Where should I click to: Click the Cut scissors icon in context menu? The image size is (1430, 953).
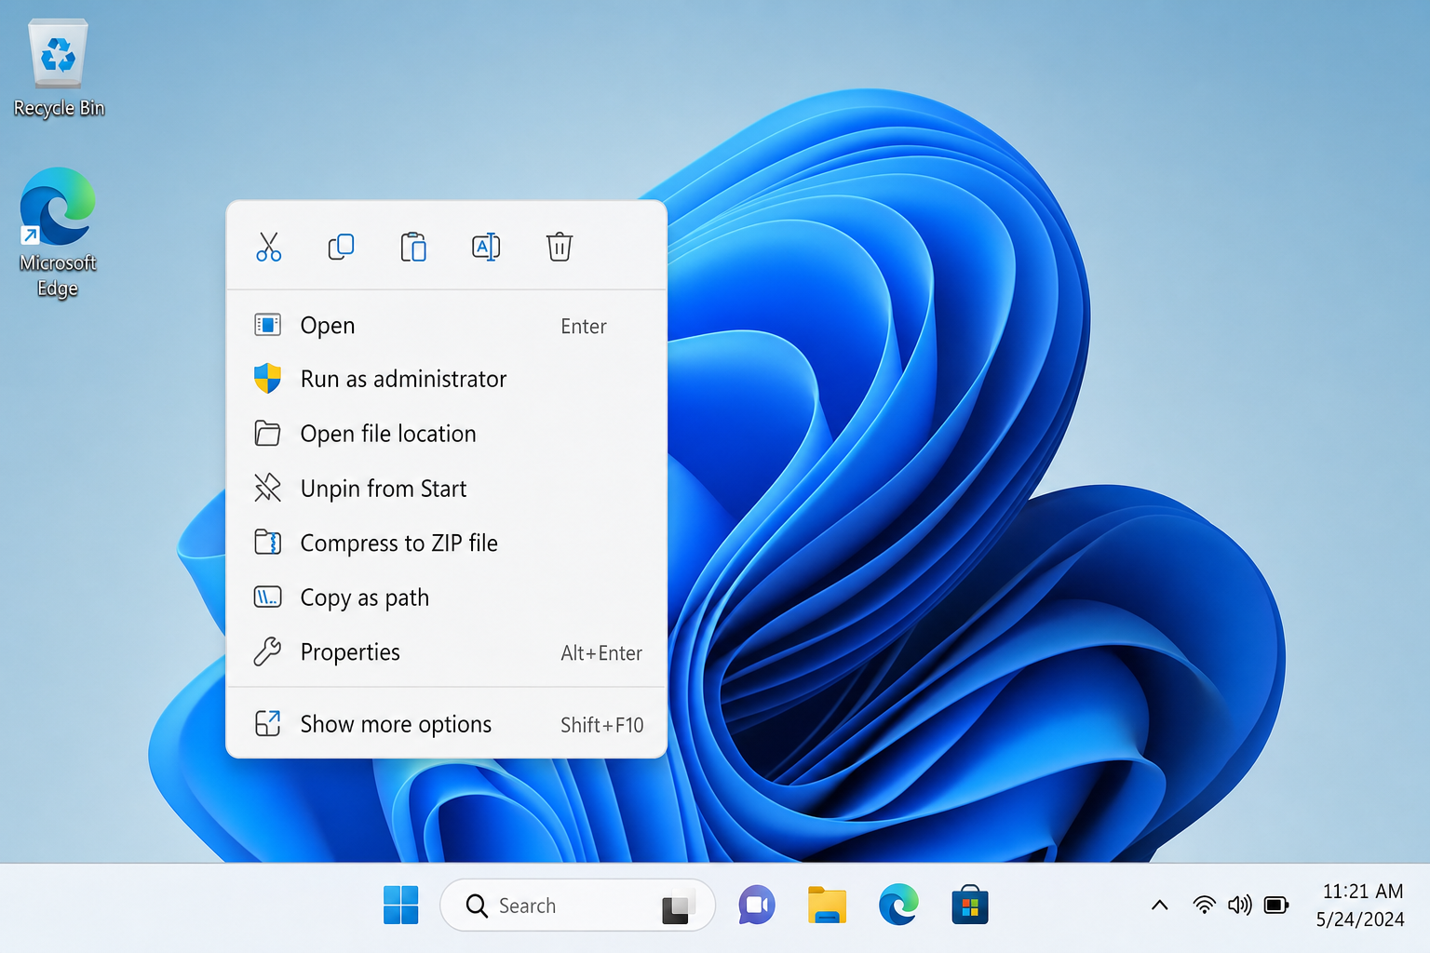pos(268,247)
